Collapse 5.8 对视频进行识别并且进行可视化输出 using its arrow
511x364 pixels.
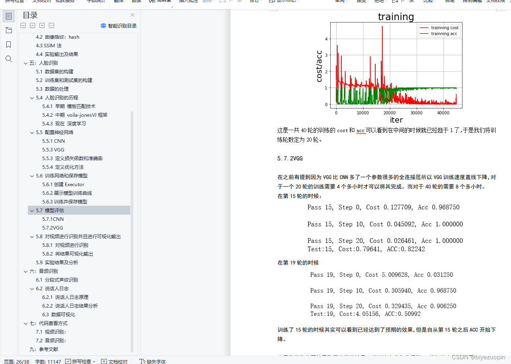click(x=32, y=237)
